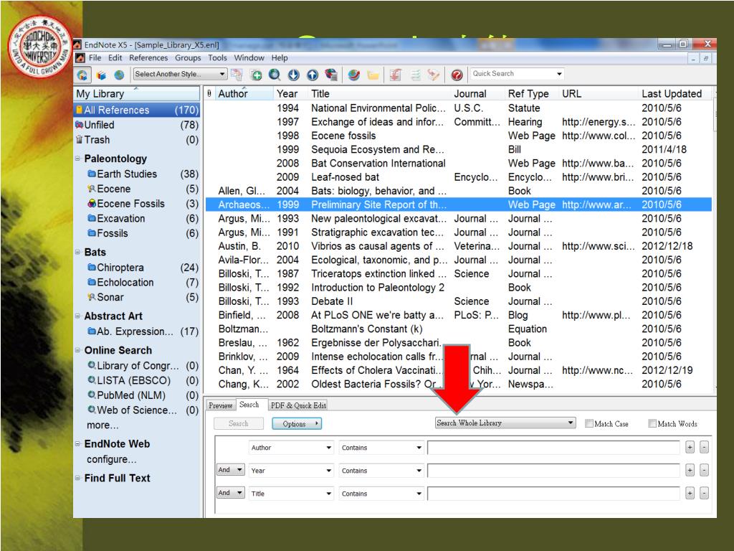
Task: Open the Quick Search dropdown arrow
Action: [559, 74]
